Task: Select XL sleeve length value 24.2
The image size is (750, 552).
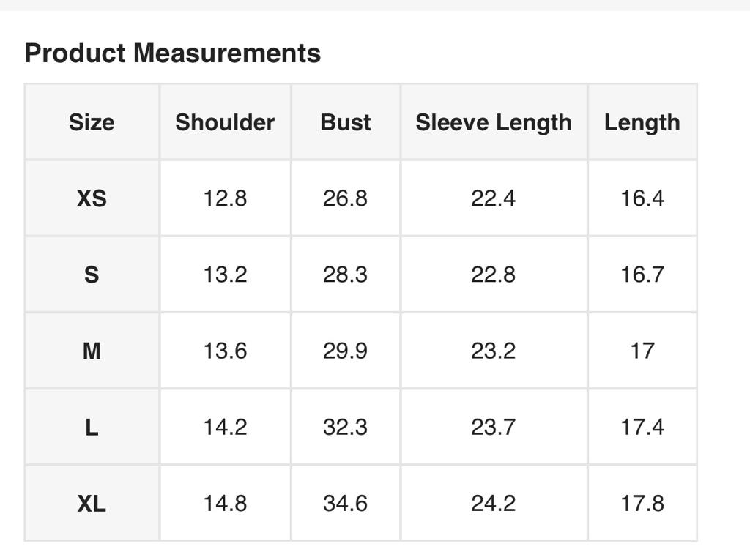Action: point(494,503)
